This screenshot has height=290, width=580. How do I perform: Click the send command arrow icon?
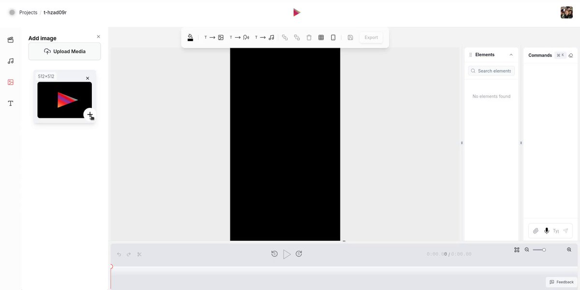565,231
